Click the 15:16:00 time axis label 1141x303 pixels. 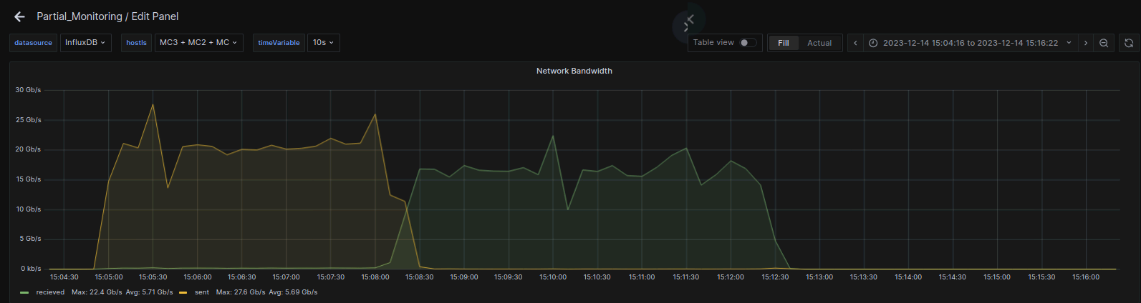pyautogui.click(x=1086, y=277)
